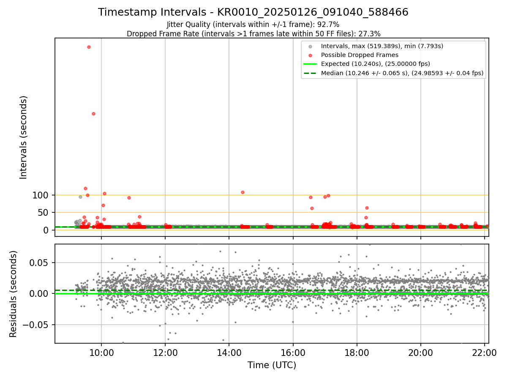Click the red marker beside Possible Dropped Frames

coord(311,55)
